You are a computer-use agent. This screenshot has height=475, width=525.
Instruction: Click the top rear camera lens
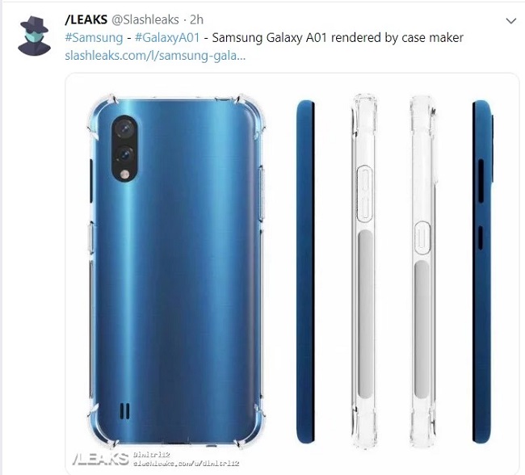click(x=125, y=128)
